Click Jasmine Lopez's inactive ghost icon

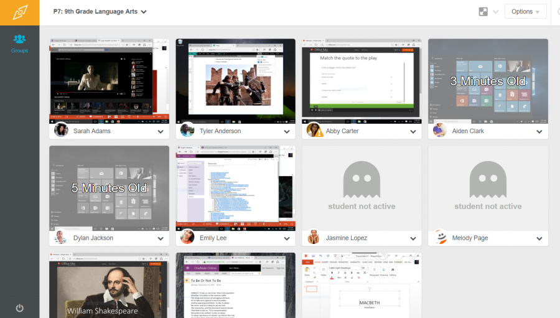click(x=362, y=179)
